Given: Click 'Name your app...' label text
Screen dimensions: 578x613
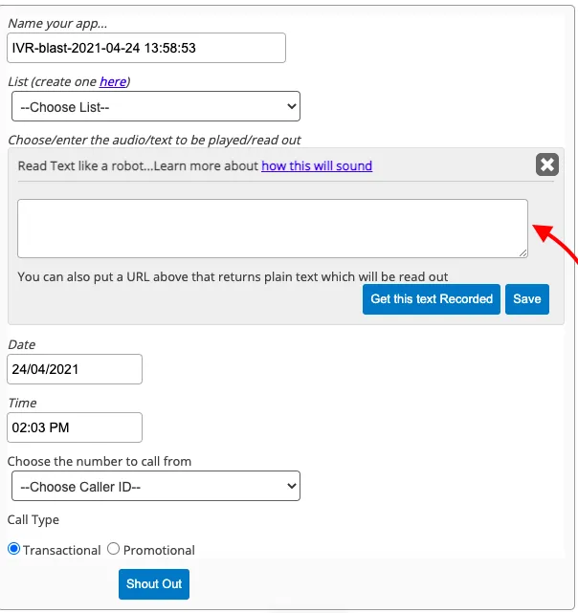Looking at the screenshot, I should [57, 24].
